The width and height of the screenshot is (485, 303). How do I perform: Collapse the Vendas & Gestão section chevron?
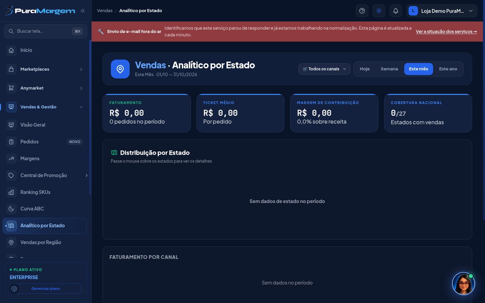click(81, 107)
